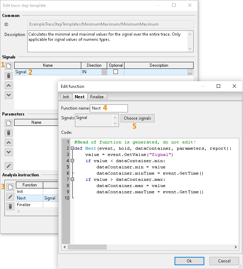Click the Name column header in Signals table

[48, 65]
